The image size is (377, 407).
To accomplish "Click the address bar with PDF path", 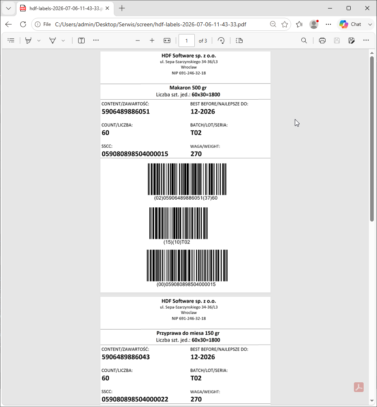I will (x=151, y=24).
